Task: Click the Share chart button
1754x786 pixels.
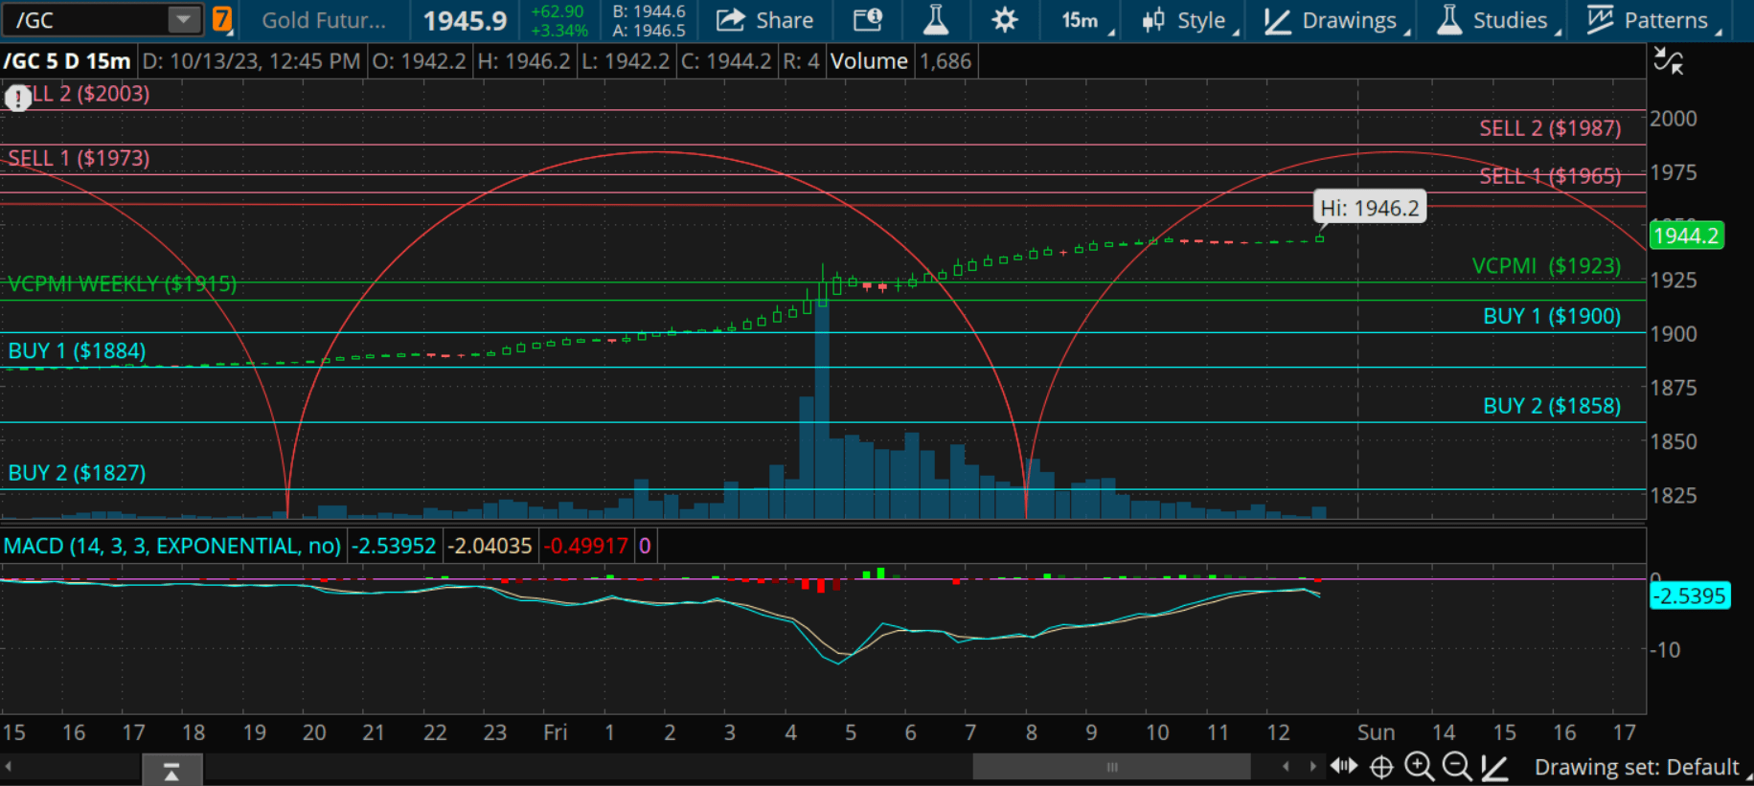Action: [x=764, y=20]
